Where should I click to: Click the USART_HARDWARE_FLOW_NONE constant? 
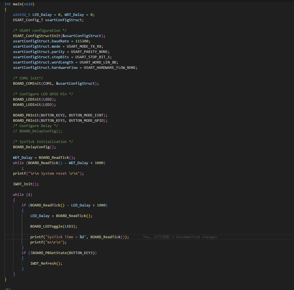pos(110,68)
